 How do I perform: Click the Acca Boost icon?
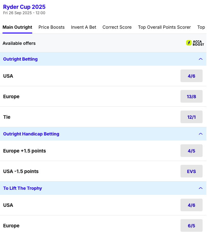[195, 43]
